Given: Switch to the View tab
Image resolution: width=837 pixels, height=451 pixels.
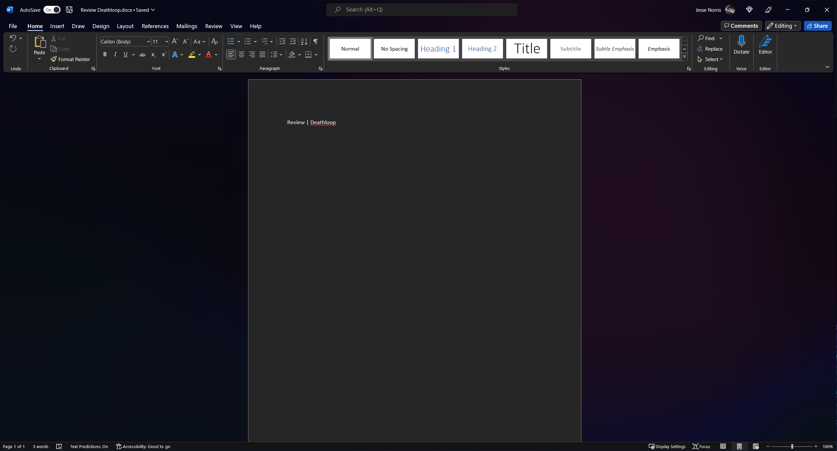Looking at the screenshot, I should 236,26.
